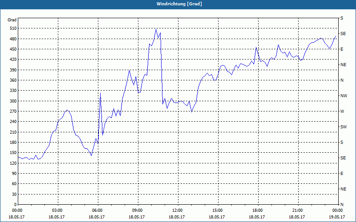356x222 pixels.
Task: Select the E compass label at 450 gridline
Action: click(x=342, y=49)
